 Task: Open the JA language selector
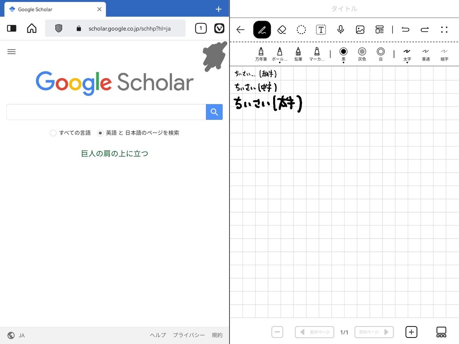coord(16,336)
